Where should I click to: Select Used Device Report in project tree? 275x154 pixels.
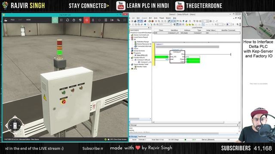[141, 37]
